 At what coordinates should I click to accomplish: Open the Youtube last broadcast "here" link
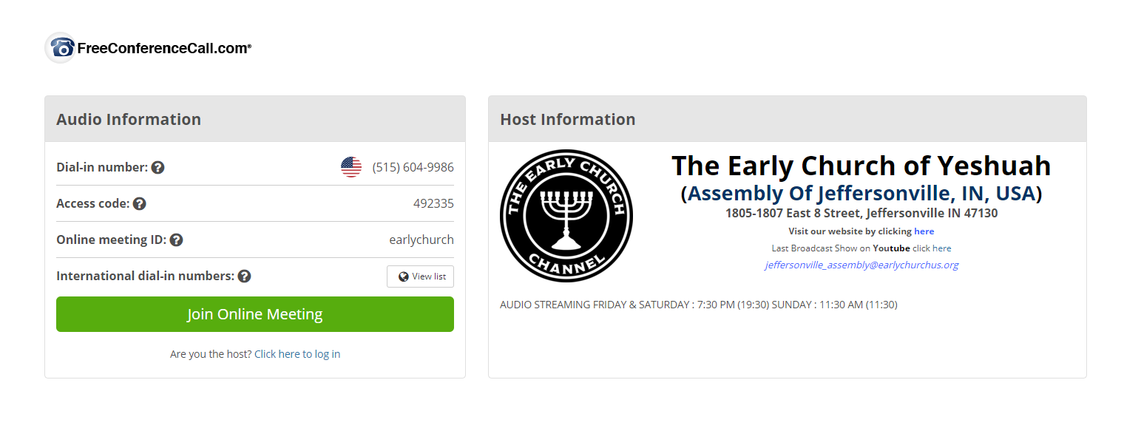[942, 248]
